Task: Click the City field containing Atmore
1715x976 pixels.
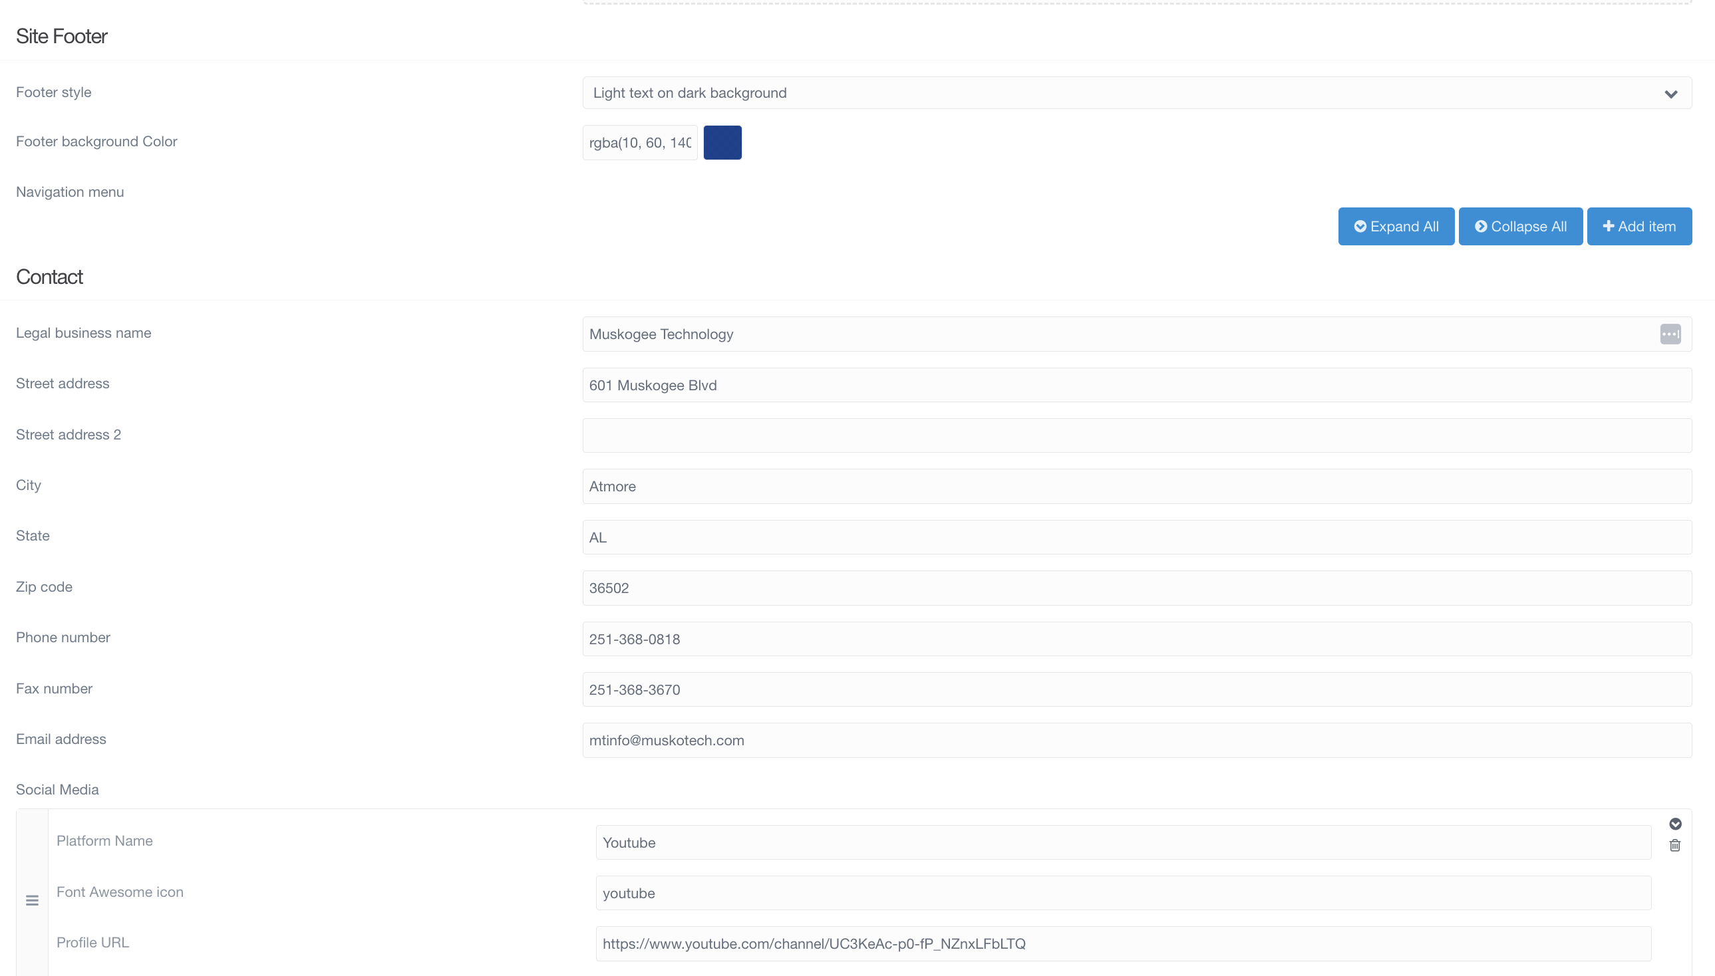Action: click(1137, 487)
